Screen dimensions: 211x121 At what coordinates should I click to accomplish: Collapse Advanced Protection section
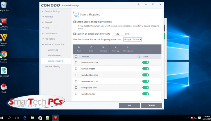click(53, 44)
